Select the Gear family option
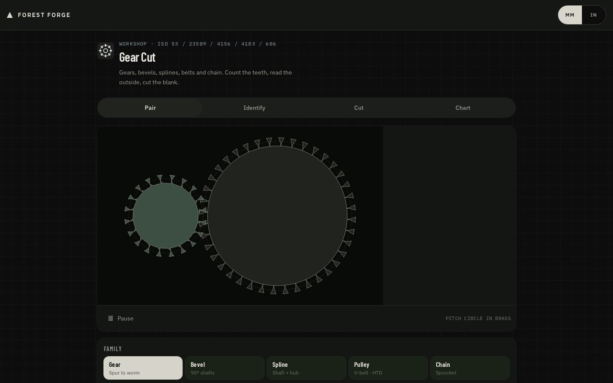613x383 pixels. tap(143, 368)
